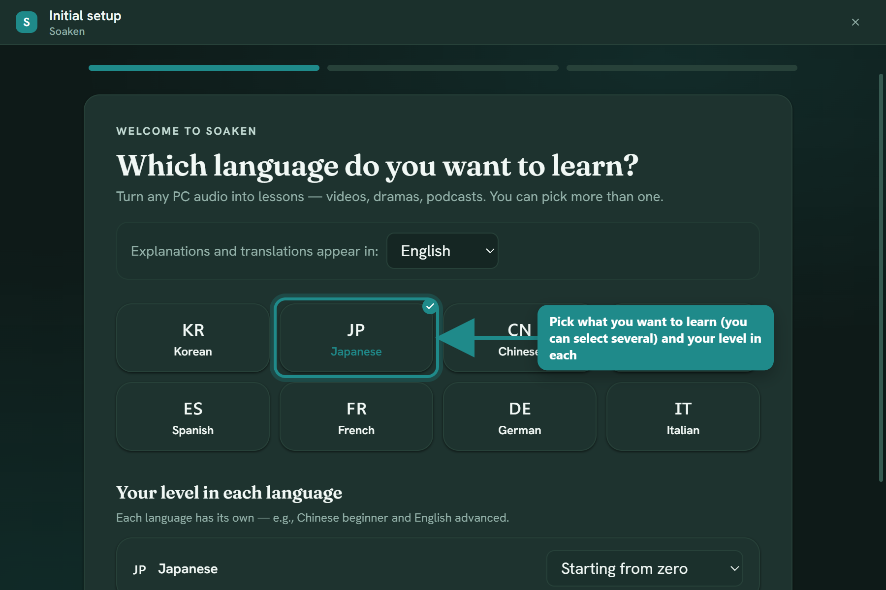Select the Italian language card
886x590 pixels.
(683, 417)
